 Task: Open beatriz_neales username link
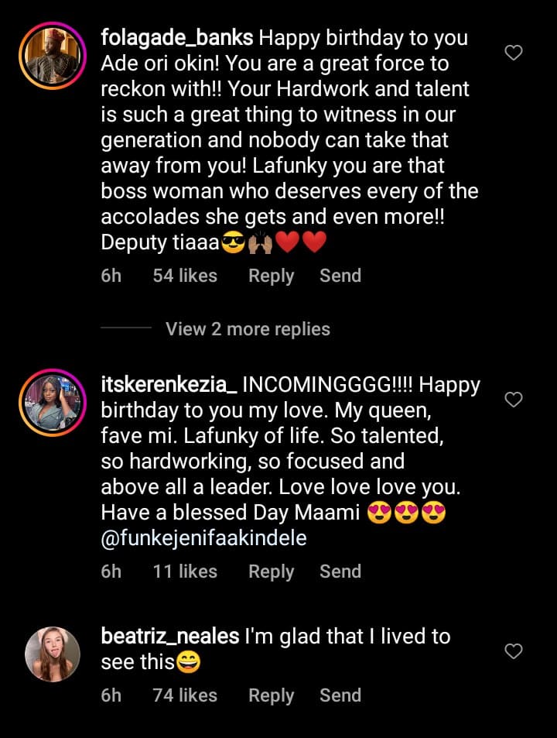point(170,637)
